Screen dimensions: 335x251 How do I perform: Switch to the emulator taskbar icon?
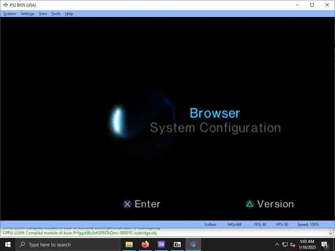tap(193, 244)
